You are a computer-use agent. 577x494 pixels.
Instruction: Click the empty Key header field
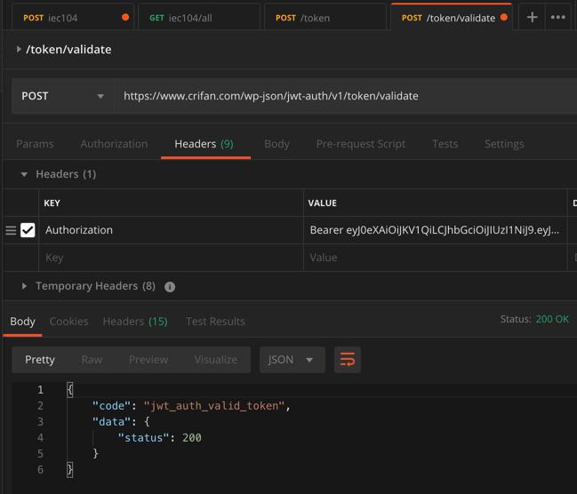point(169,258)
